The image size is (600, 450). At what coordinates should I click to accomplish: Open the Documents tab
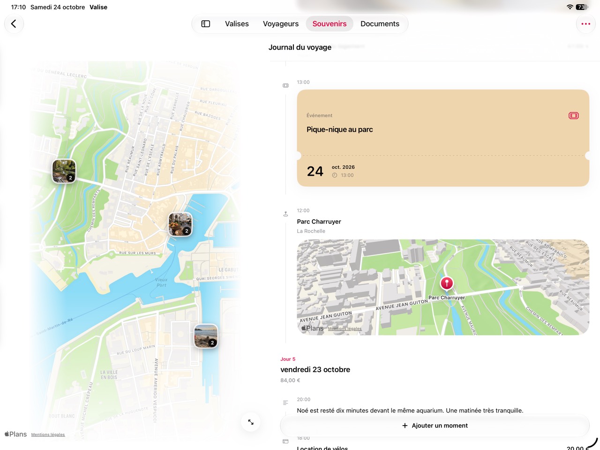coord(380,24)
